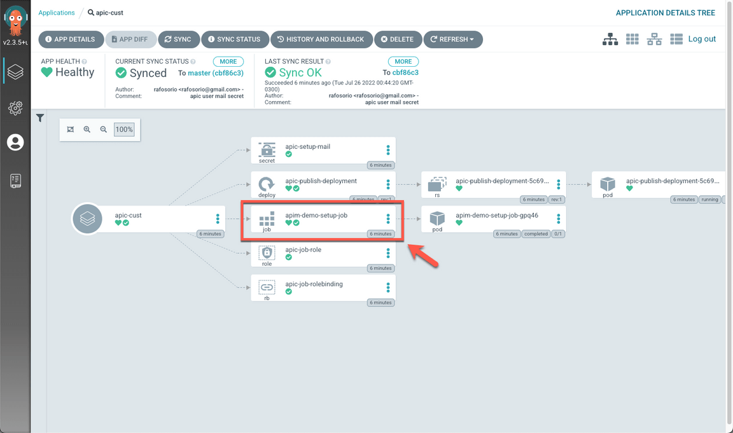Image resolution: width=733 pixels, height=433 pixels.
Task: Fit resource tree to screen
Action: click(71, 130)
